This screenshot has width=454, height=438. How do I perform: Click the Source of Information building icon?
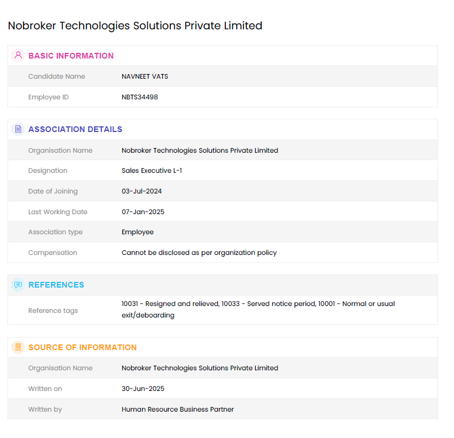coord(18,347)
